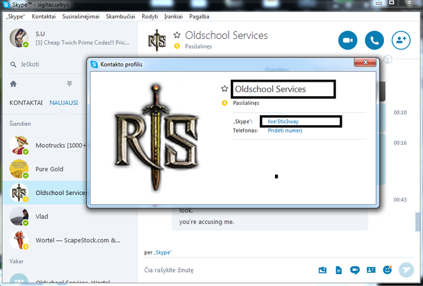Viewport: 423px width, 286px height.
Task: Click RS avatar in chat header
Action: coord(157,40)
